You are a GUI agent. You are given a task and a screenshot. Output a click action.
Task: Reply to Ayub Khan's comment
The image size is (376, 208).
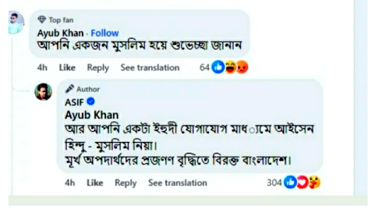pos(98,68)
